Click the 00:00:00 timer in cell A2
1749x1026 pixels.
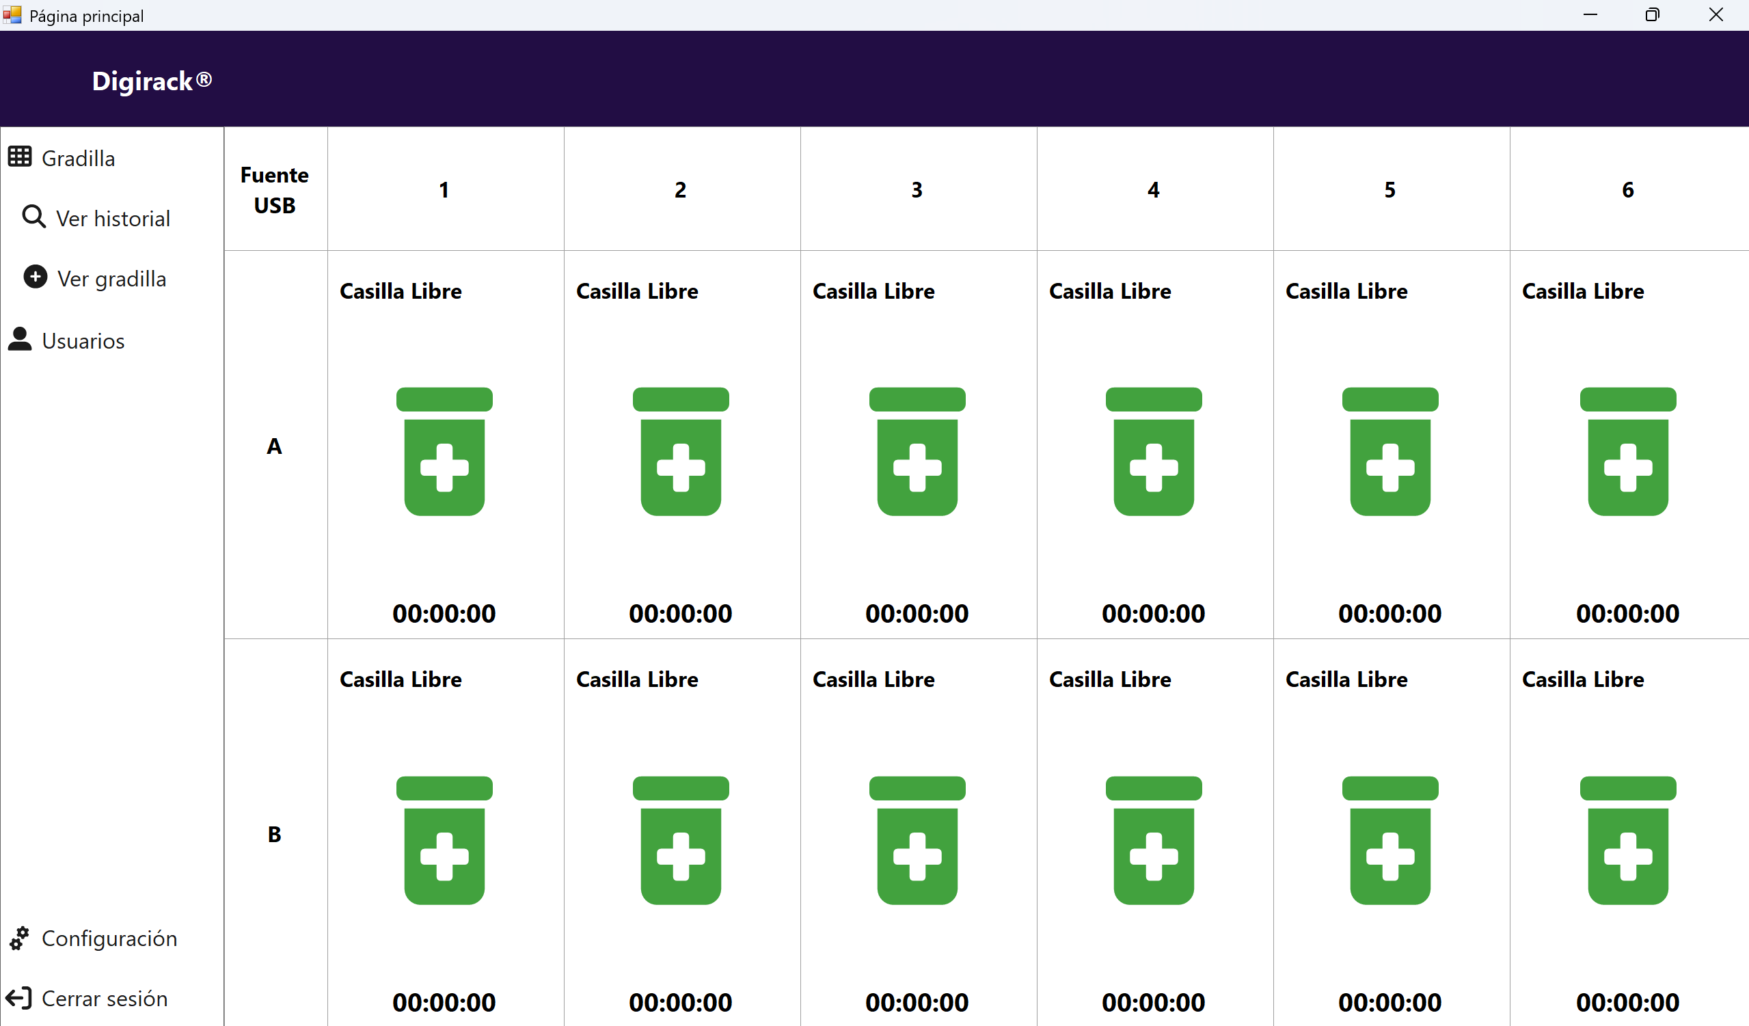(680, 614)
